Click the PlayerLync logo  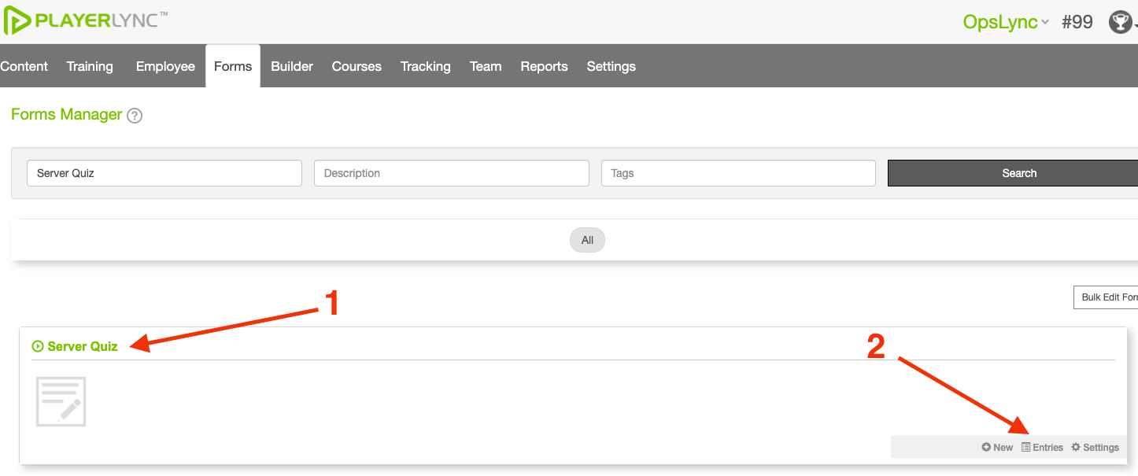click(x=86, y=20)
